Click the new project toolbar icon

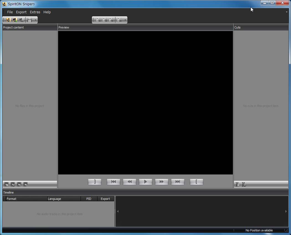tap(9, 20)
